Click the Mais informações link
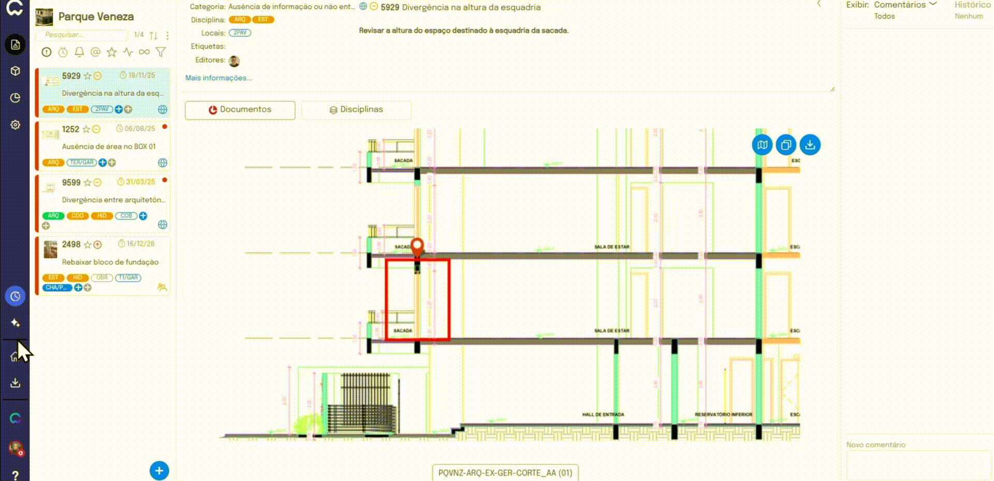This screenshot has height=481, width=994. [218, 78]
